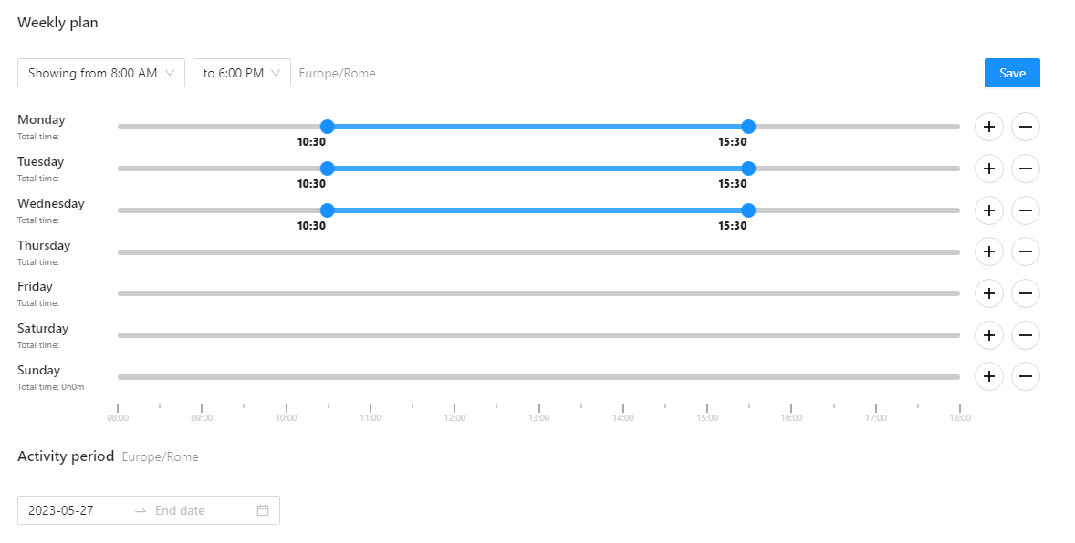Remove Wednesday's interval using the minus icon
This screenshot has height=543, width=1075.
click(x=1026, y=210)
